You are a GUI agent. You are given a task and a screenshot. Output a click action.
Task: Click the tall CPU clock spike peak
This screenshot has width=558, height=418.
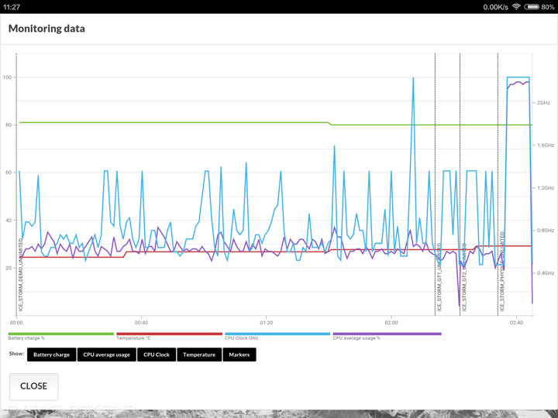pyautogui.click(x=413, y=78)
